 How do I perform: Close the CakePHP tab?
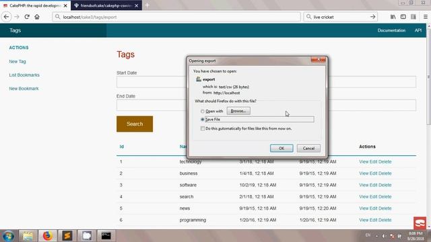pyautogui.click(x=65, y=5)
